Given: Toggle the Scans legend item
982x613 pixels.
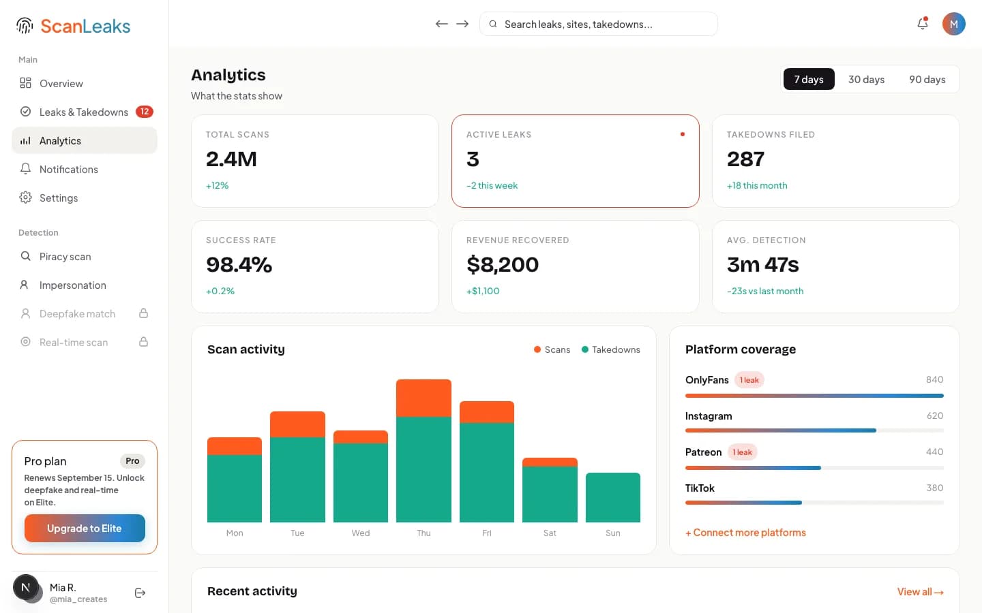Looking at the screenshot, I should (552, 349).
